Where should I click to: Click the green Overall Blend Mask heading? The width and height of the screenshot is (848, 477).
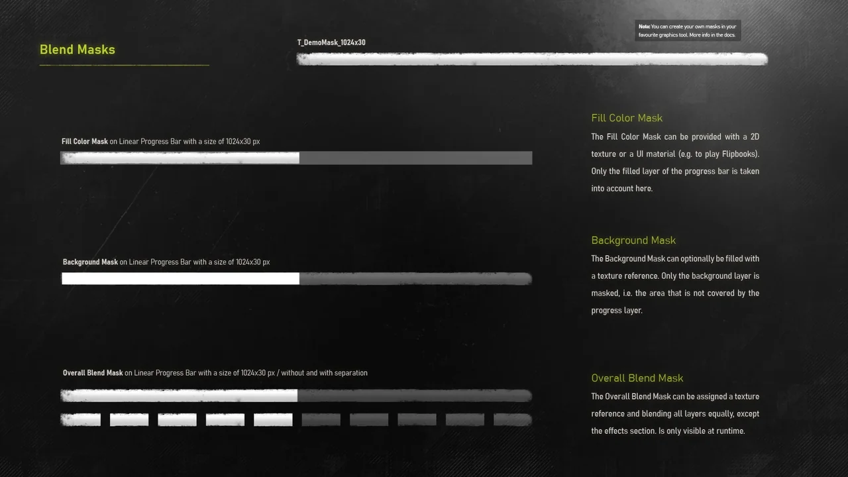(x=637, y=378)
